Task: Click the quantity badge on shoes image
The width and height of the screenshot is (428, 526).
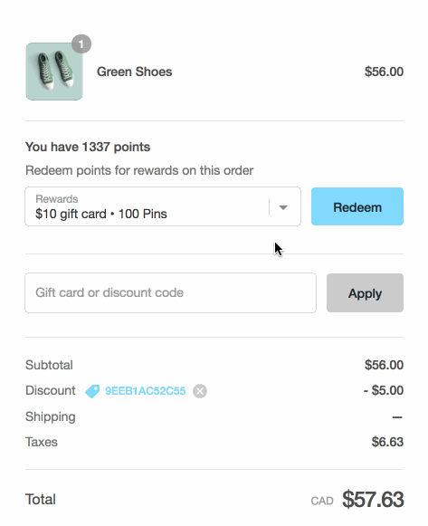Action: click(81, 44)
